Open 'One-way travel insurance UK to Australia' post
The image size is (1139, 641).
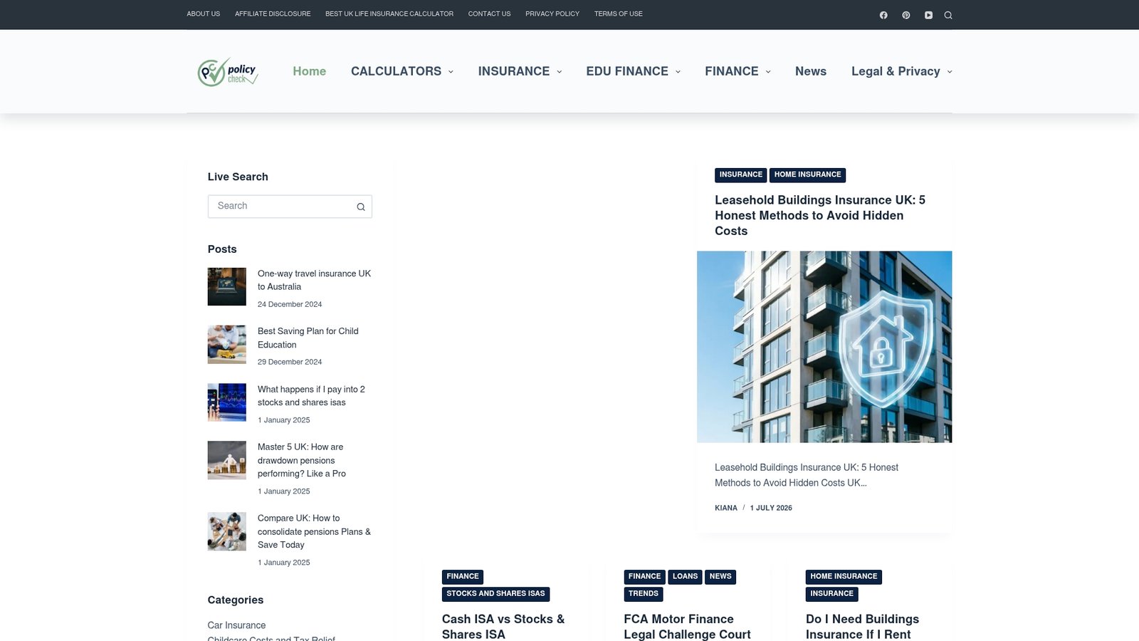314,280
